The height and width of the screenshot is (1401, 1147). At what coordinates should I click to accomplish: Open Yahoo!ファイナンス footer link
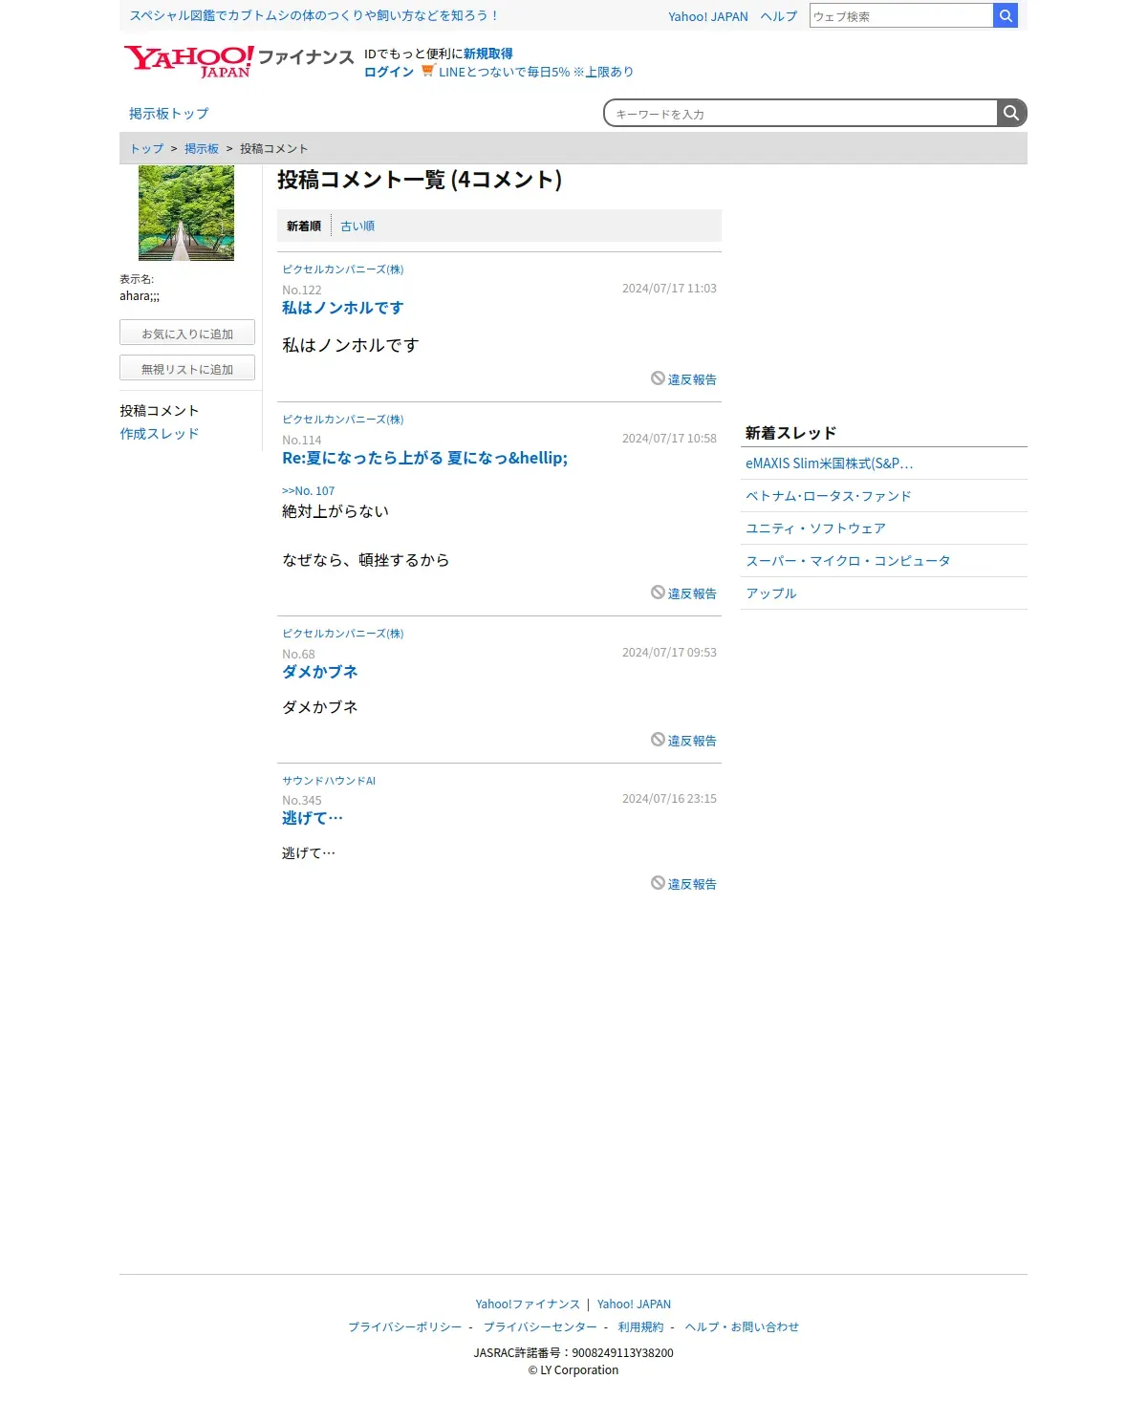coord(528,1304)
